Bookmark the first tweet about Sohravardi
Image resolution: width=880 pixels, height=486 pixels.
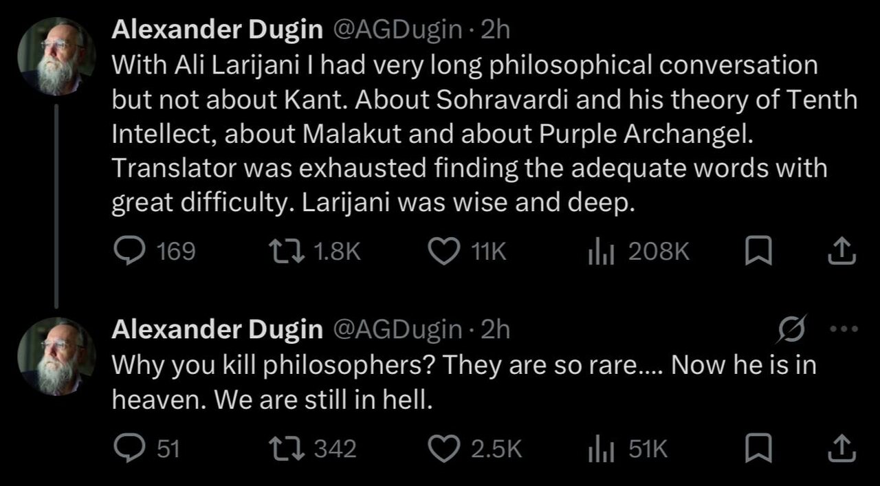(759, 252)
